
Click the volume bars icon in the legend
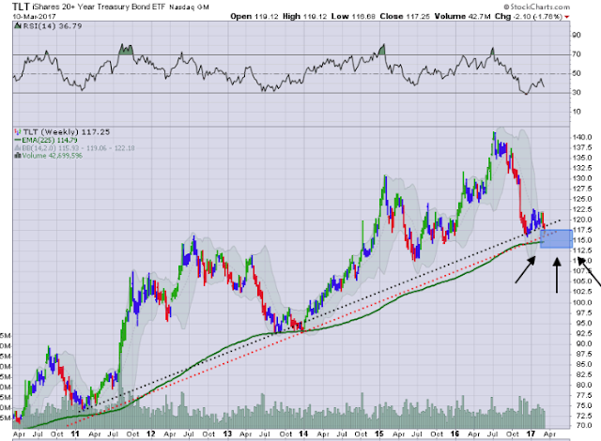pos(18,156)
